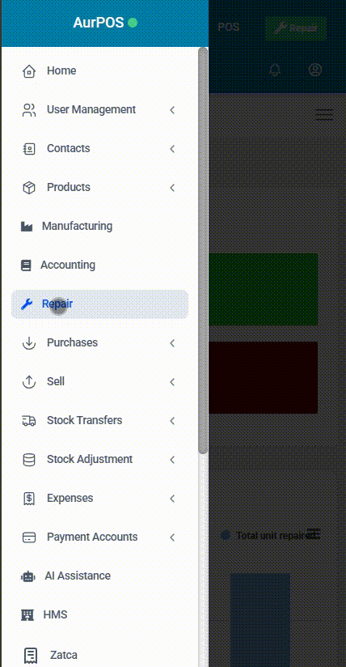
Task: Select the Manufacturing factory icon
Action: pyautogui.click(x=27, y=227)
